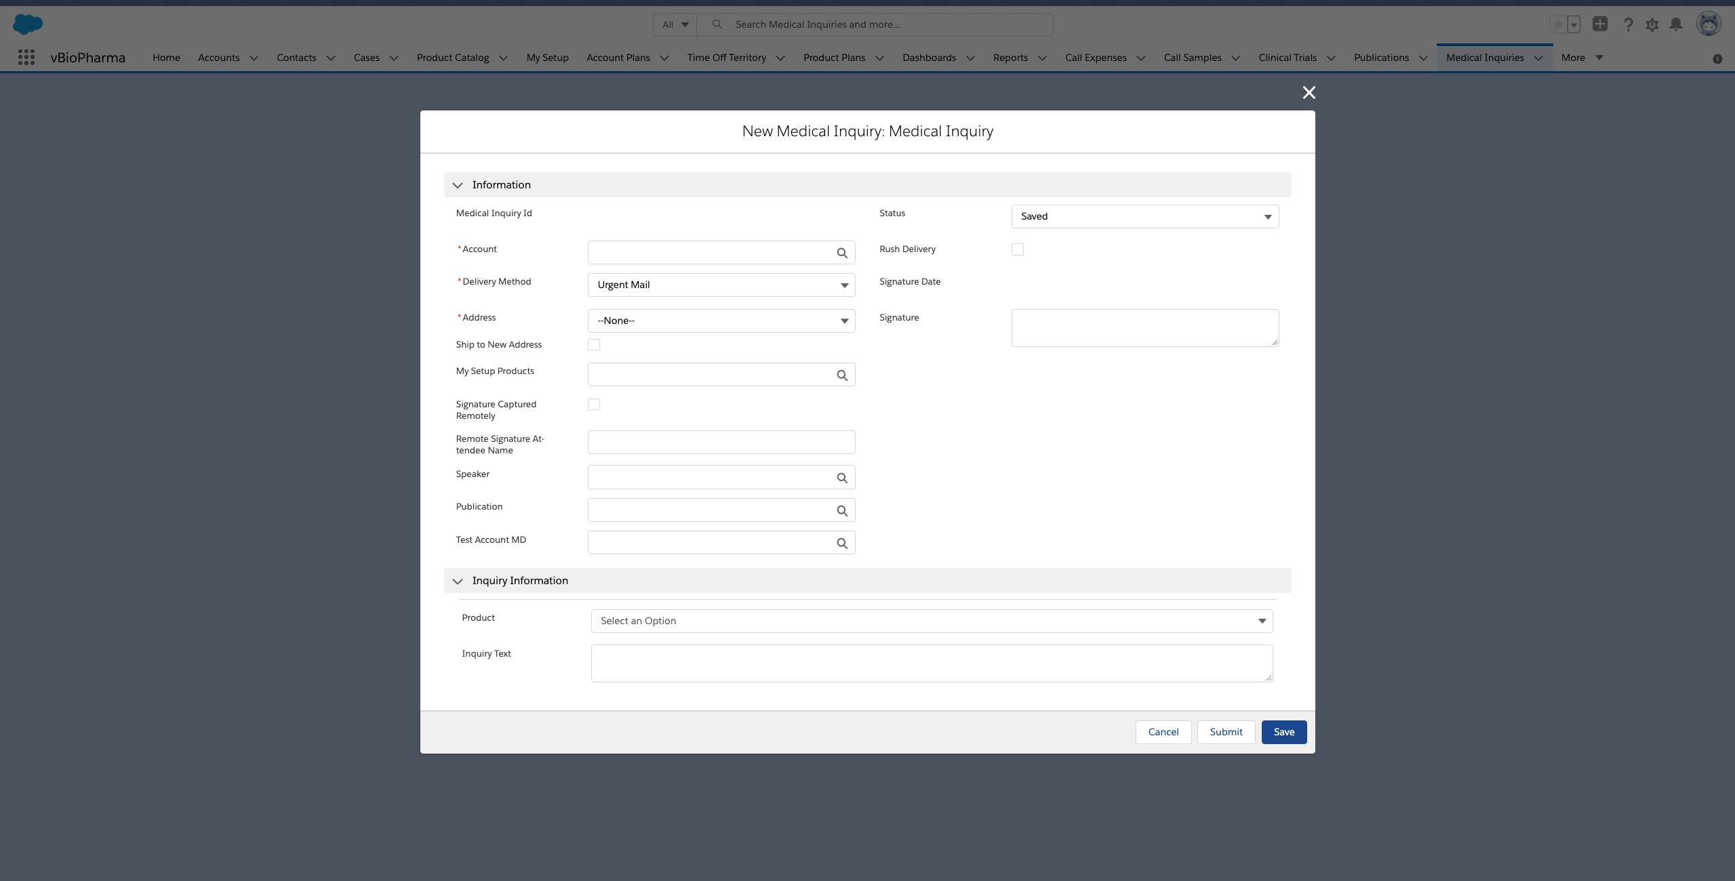Go to the Clinical Trials tab

(x=1287, y=58)
